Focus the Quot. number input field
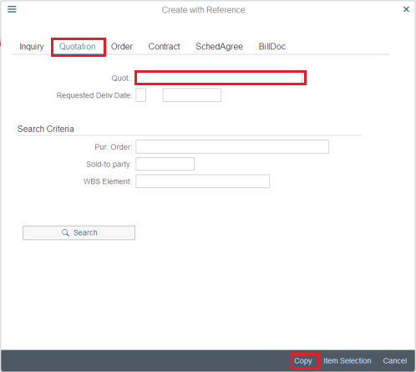Image resolution: width=416 pixels, height=372 pixels. pyautogui.click(x=221, y=78)
